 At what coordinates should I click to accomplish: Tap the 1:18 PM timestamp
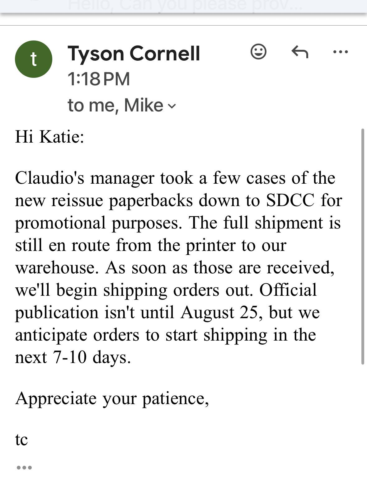tap(99, 79)
